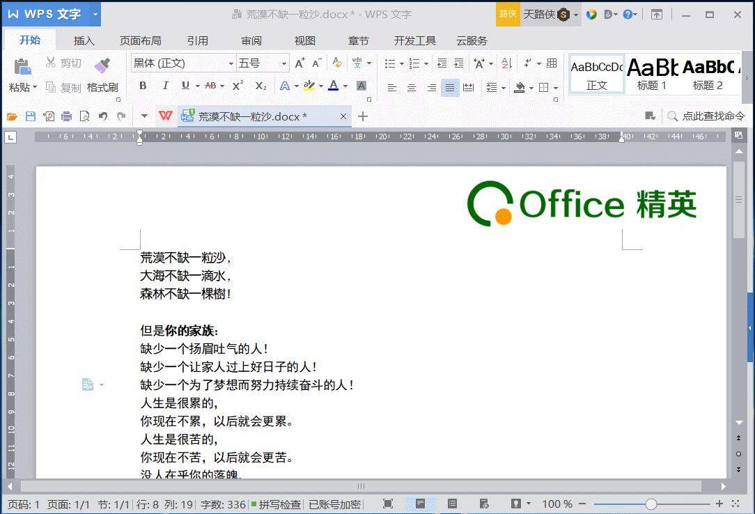
Task: Click the undo arrow icon
Action: click(x=102, y=116)
